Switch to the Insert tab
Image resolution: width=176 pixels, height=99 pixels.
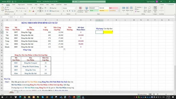tap(13, 5)
